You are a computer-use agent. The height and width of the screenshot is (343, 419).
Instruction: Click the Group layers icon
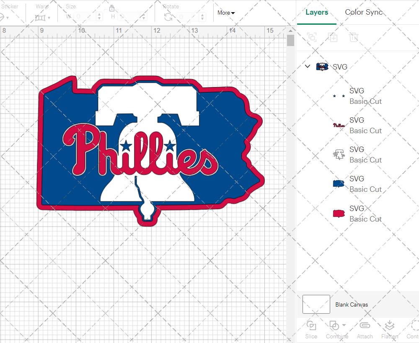[x=311, y=37]
